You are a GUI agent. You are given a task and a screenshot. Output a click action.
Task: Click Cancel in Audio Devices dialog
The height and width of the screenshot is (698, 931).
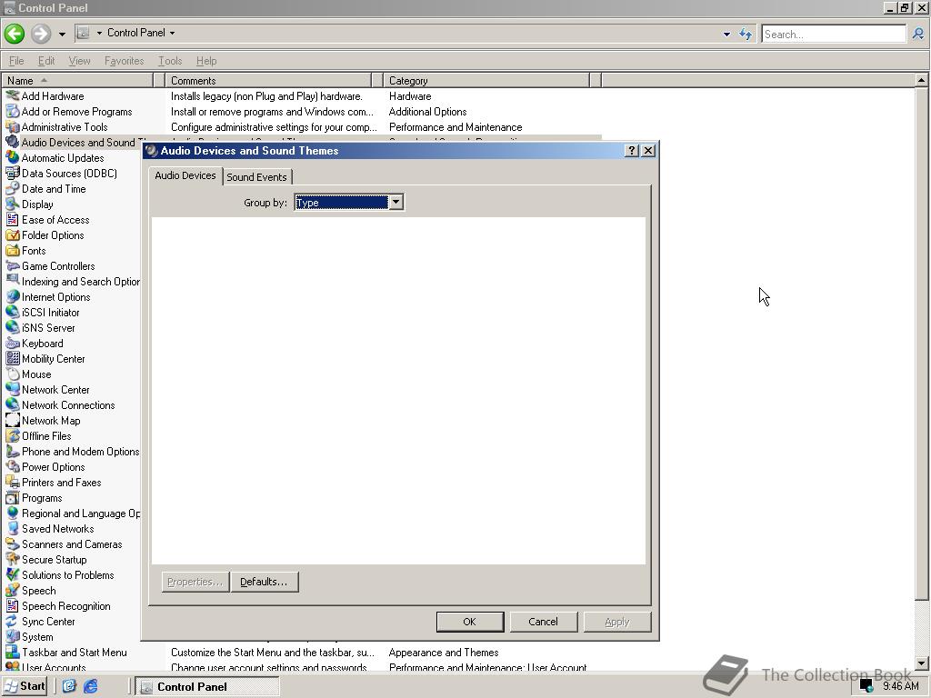[544, 622]
